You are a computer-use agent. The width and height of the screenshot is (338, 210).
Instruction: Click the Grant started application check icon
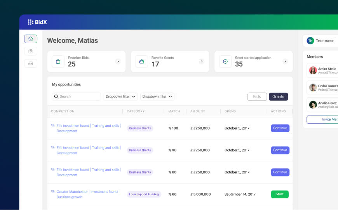[225, 61]
